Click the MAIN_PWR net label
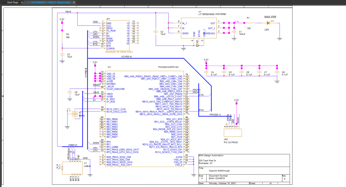This screenshot has height=187, width=346. tap(270, 17)
